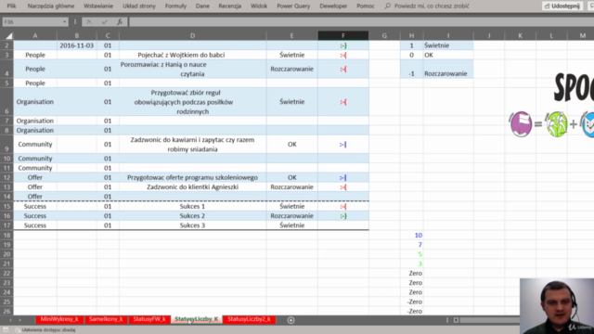Select the StatusyLiczby_K sheet tab

[197, 319]
